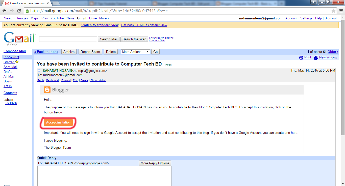Viewport: 345px width, 186px height.
Task: Click Reply link under message header
Action: [41, 80]
